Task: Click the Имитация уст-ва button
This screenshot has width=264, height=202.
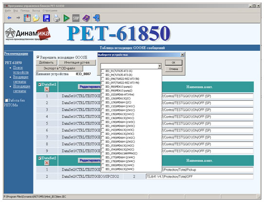Action: [77, 62]
